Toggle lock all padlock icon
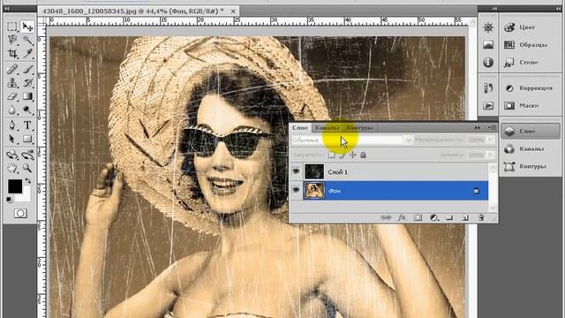 (363, 155)
